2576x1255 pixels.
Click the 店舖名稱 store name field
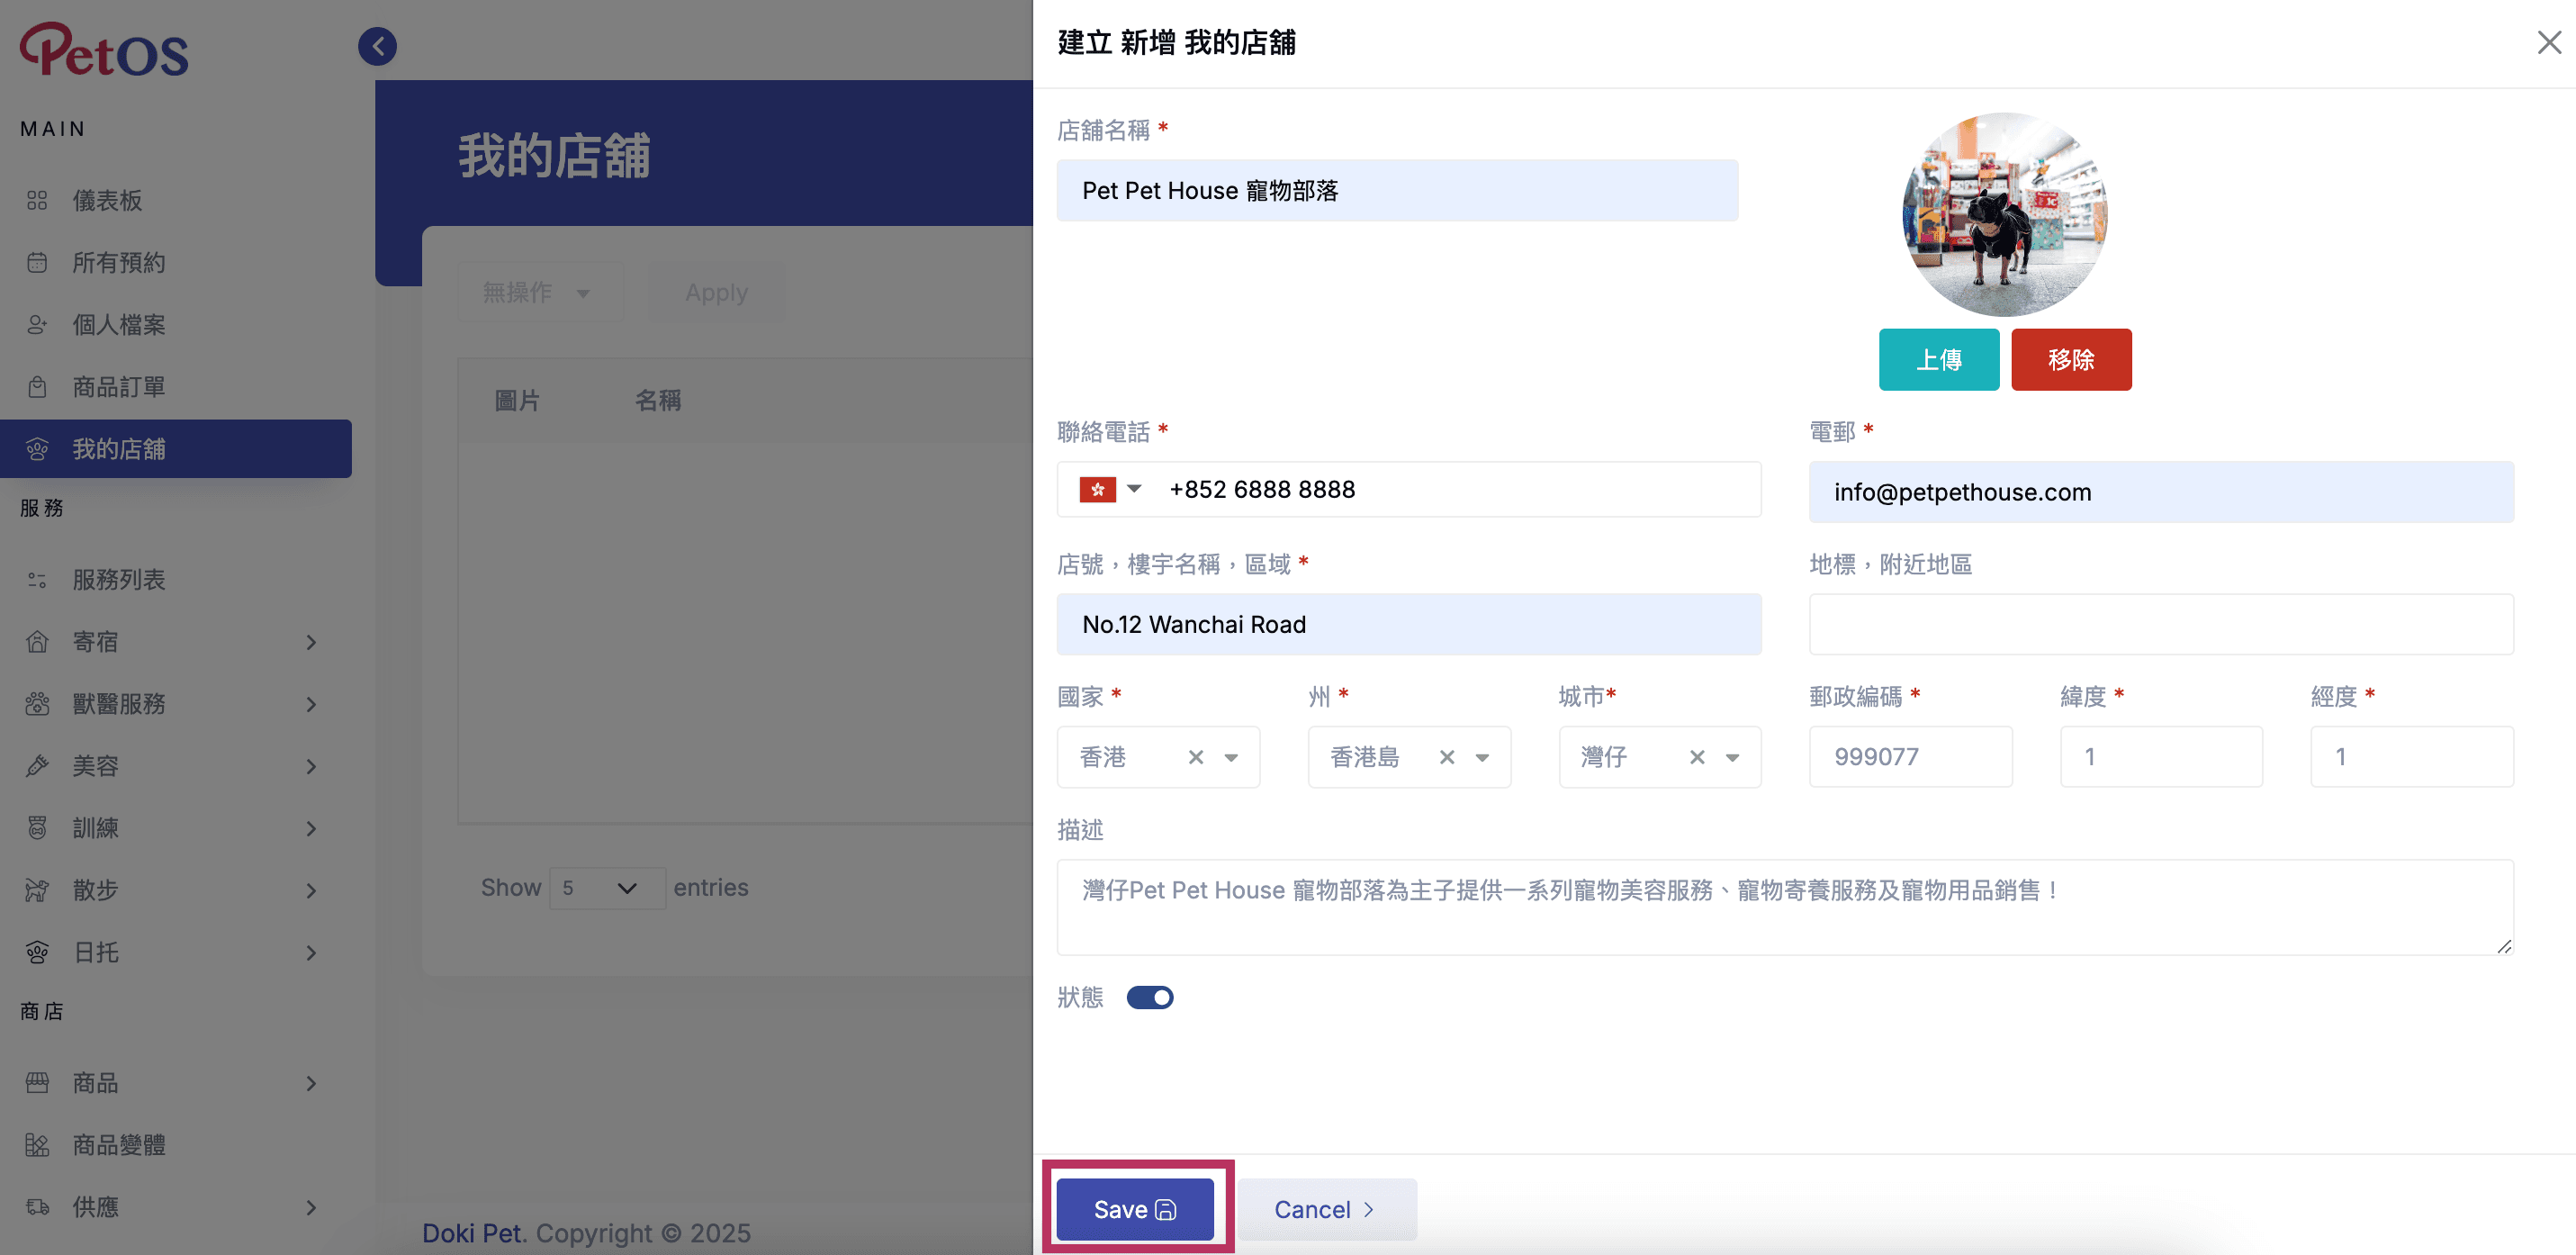tap(1397, 190)
